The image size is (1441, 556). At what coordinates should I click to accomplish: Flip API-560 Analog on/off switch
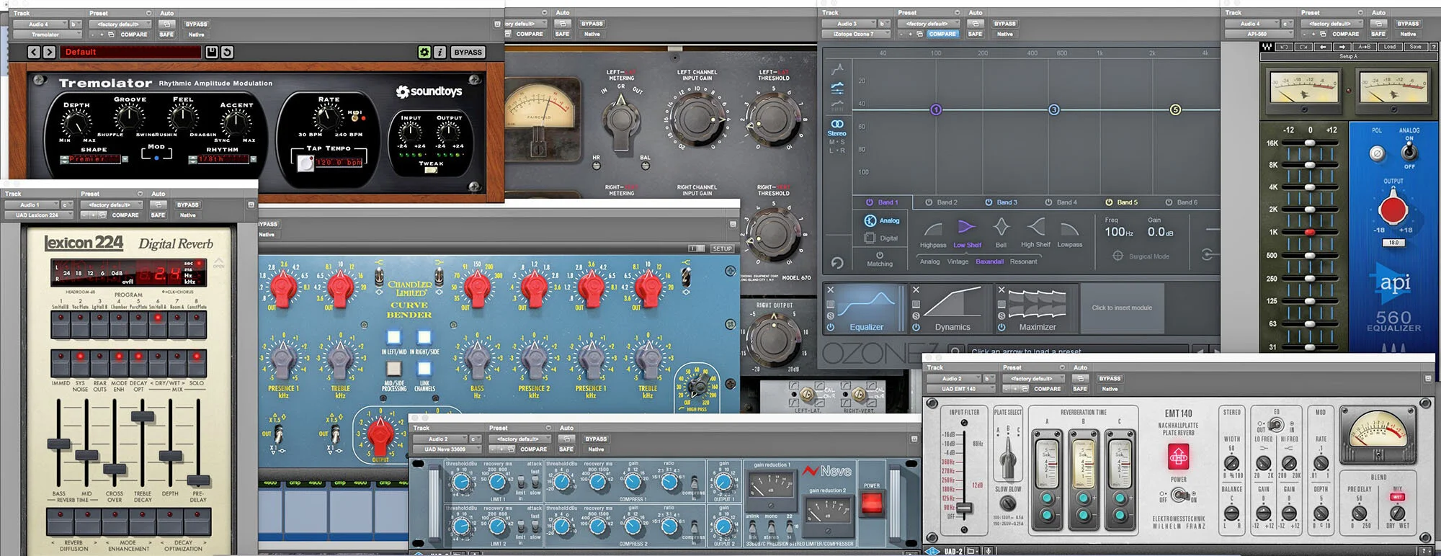pyautogui.click(x=1409, y=151)
